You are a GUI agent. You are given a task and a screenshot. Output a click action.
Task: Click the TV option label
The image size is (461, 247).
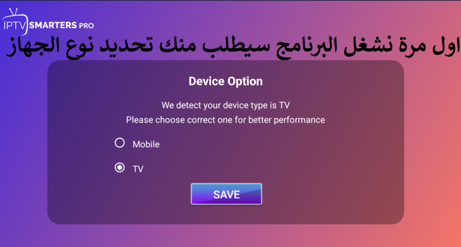pos(138,169)
